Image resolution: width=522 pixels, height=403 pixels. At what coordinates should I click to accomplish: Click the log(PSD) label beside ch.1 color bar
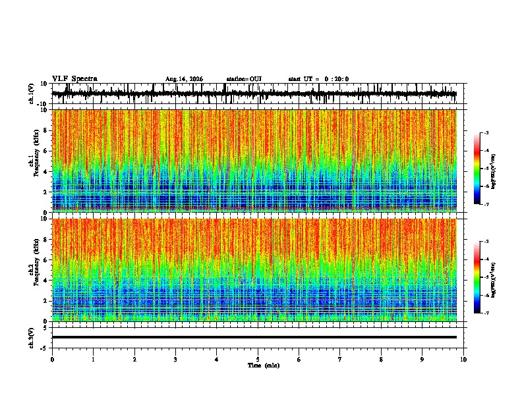click(x=494, y=172)
